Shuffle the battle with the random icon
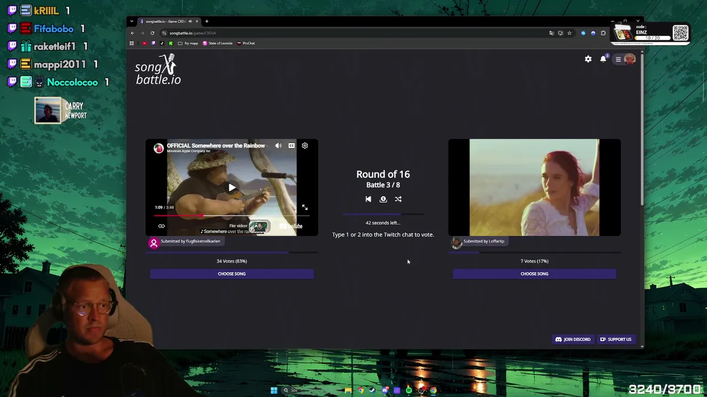 (x=398, y=199)
